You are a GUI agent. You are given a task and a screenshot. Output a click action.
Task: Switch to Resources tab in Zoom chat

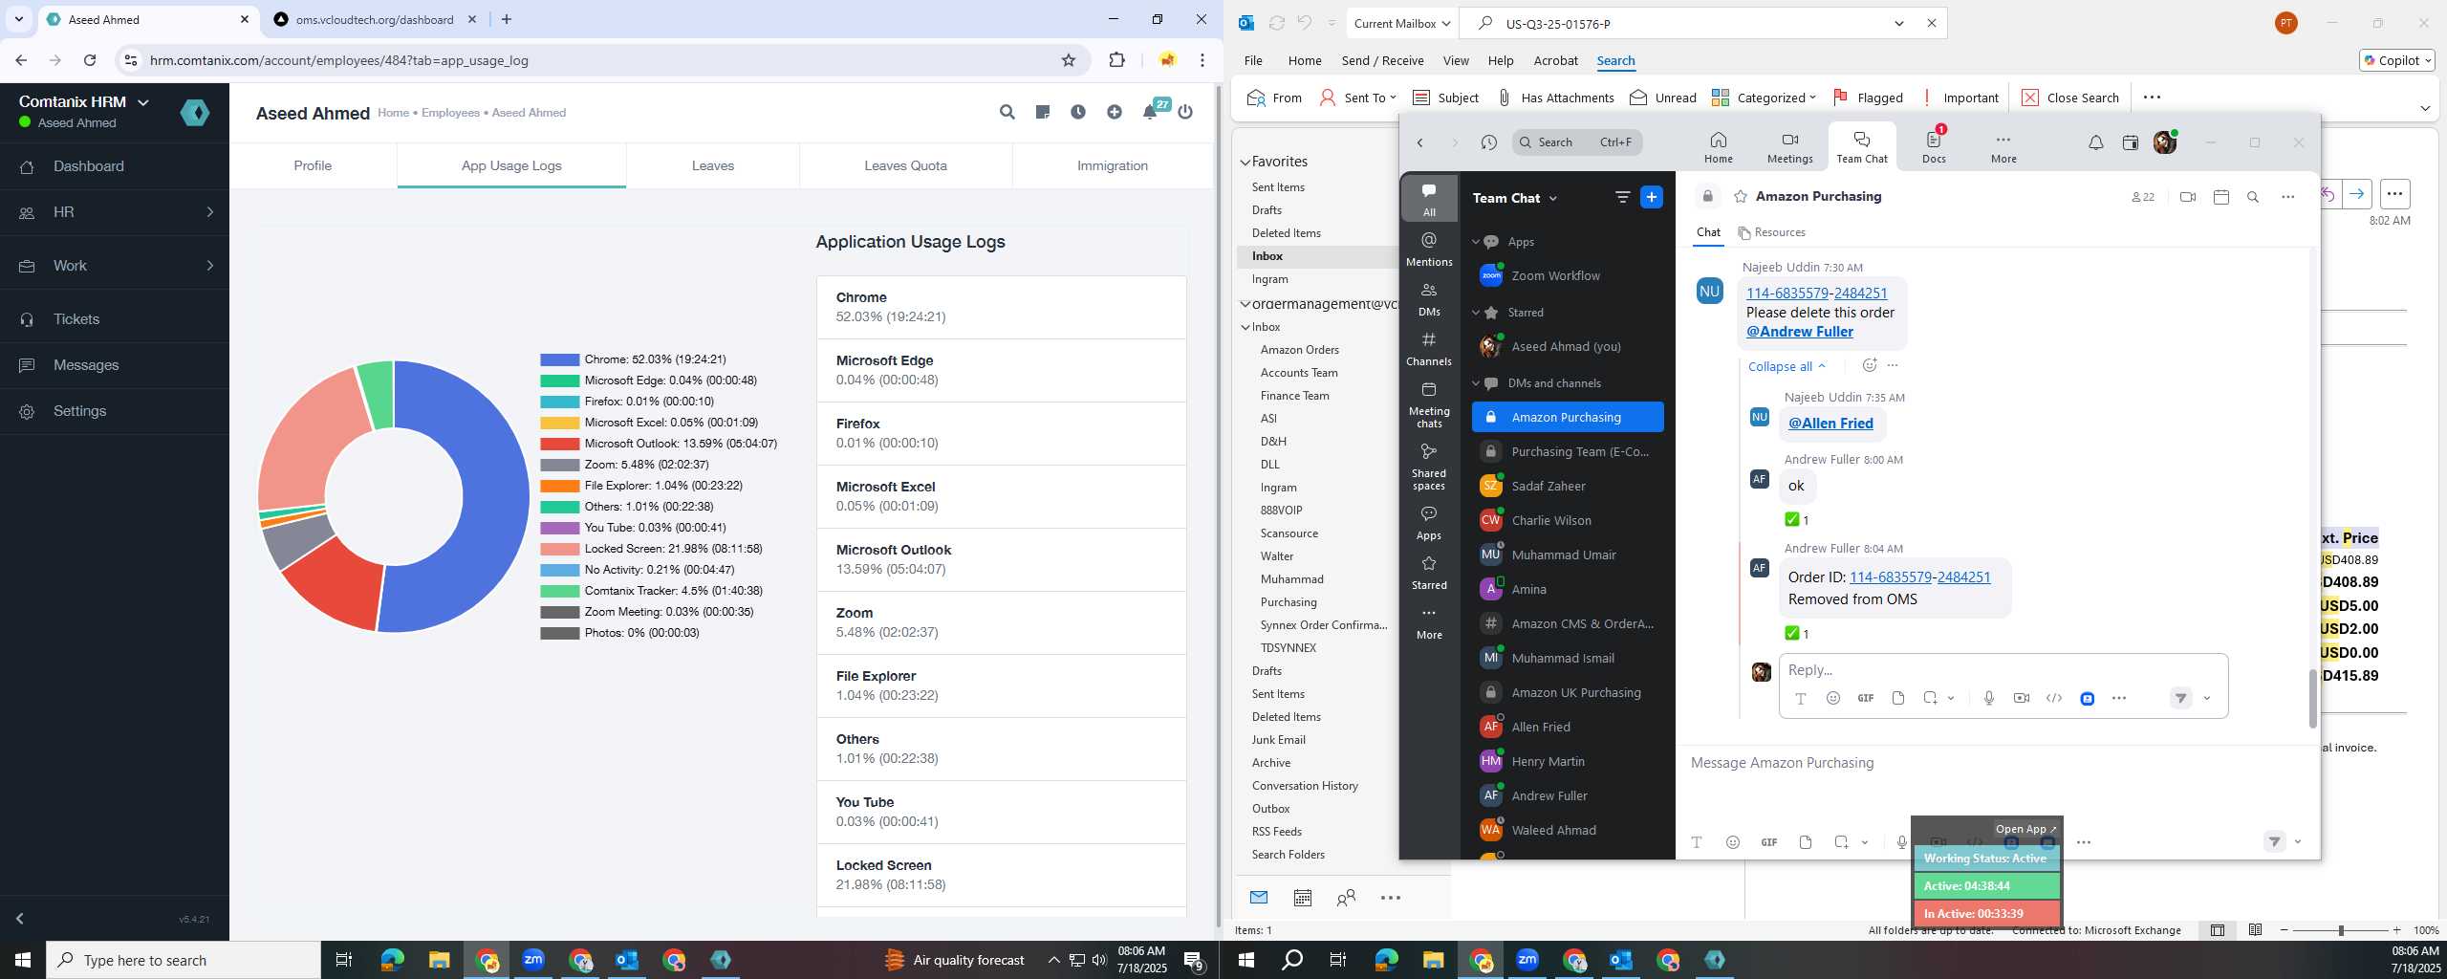[x=1771, y=232]
